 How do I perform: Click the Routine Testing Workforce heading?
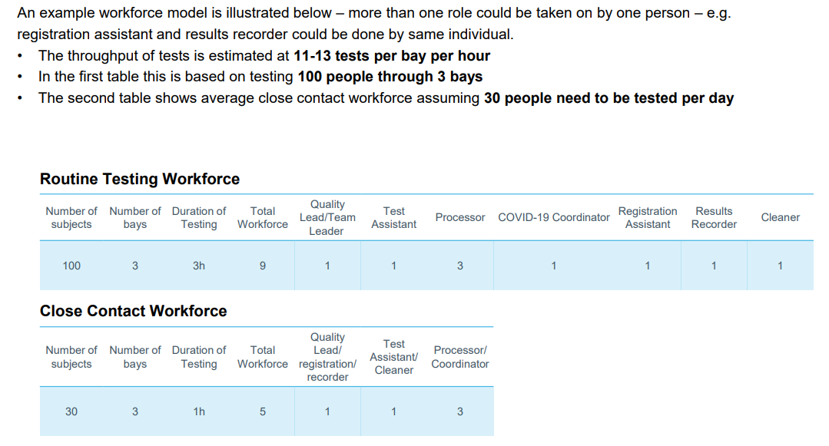(140, 179)
